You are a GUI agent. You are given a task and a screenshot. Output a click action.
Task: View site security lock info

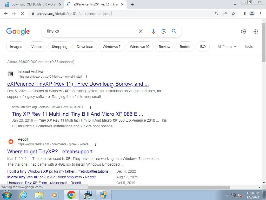coord(33,14)
